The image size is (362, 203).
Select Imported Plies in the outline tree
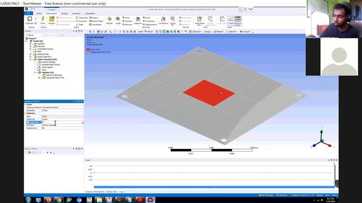pos(43,54)
